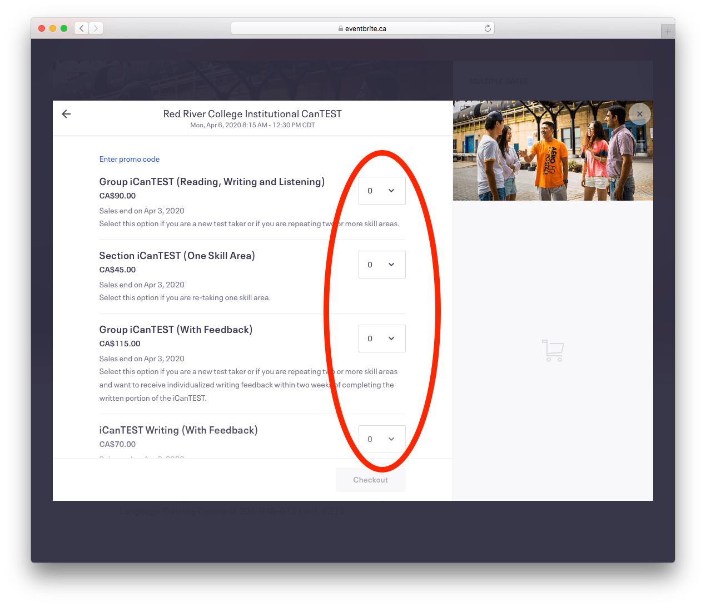This screenshot has height=607, width=706.
Task: Click the re-taking one skill area description
Action: coord(185,298)
